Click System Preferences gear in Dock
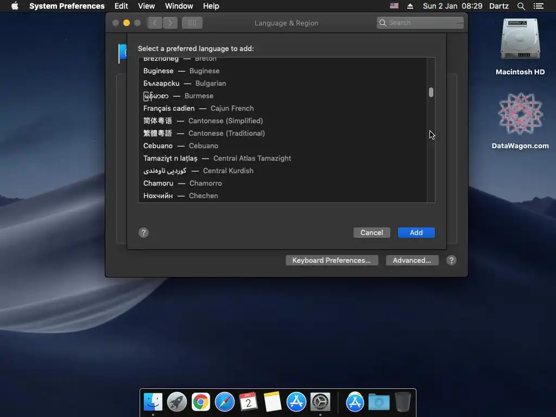The width and height of the screenshot is (556, 417). tap(320, 402)
